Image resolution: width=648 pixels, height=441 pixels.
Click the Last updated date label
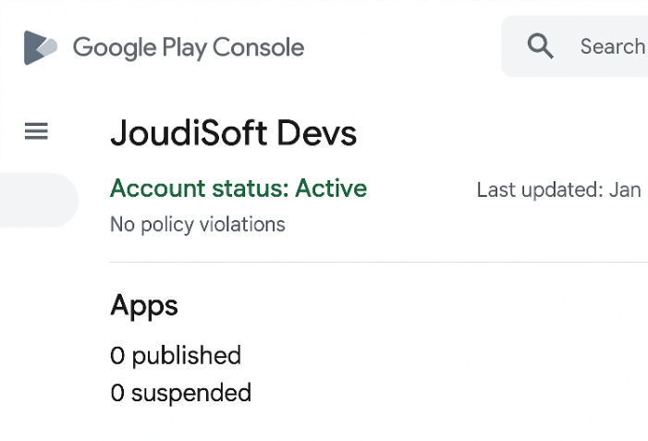click(558, 190)
